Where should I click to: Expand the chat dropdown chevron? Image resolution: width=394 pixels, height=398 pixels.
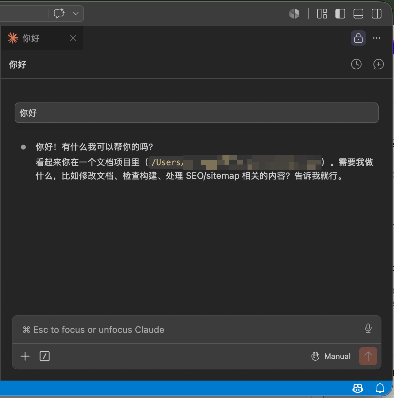tap(76, 14)
